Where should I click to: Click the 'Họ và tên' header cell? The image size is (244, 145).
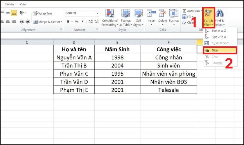click(x=74, y=49)
